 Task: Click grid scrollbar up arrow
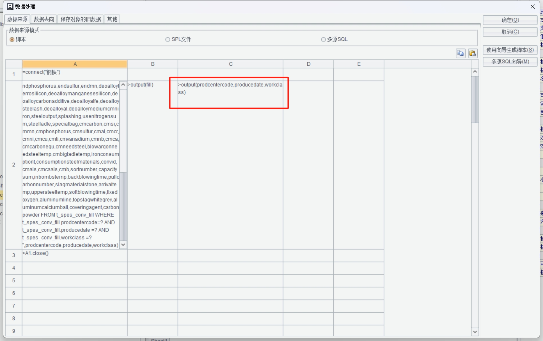pos(475,72)
